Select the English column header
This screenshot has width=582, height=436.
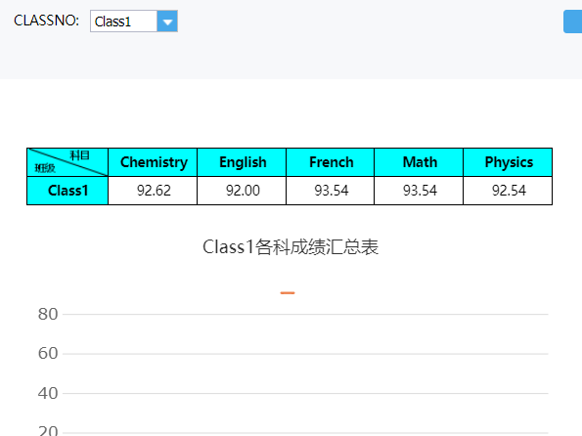pyautogui.click(x=242, y=162)
